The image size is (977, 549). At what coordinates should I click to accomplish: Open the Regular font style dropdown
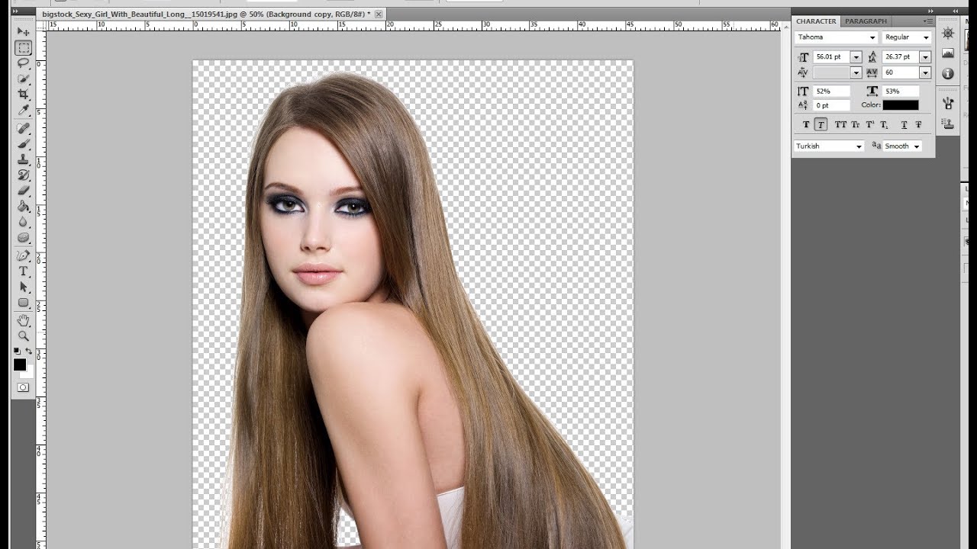pyautogui.click(x=907, y=37)
